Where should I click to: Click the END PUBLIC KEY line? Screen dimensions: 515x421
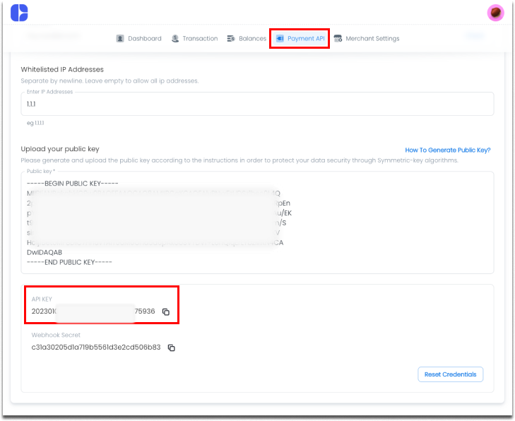click(69, 262)
